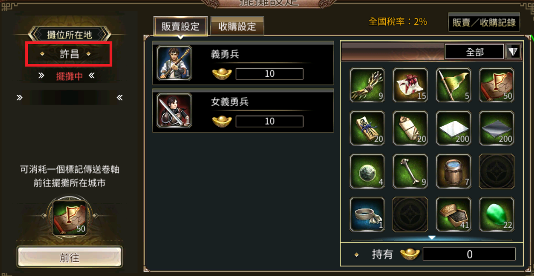The width and height of the screenshot is (534, 276).
Task: Select the dark iron plate item
Action: (x=496, y=128)
